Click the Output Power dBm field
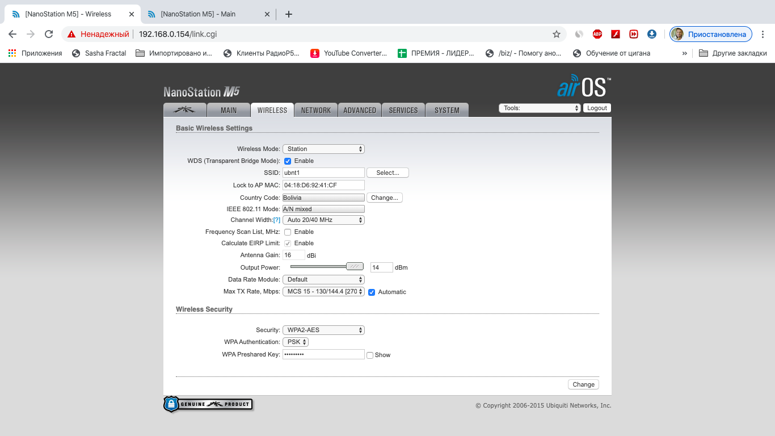Image resolution: width=775 pixels, height=436 pixels. [382, 267]
